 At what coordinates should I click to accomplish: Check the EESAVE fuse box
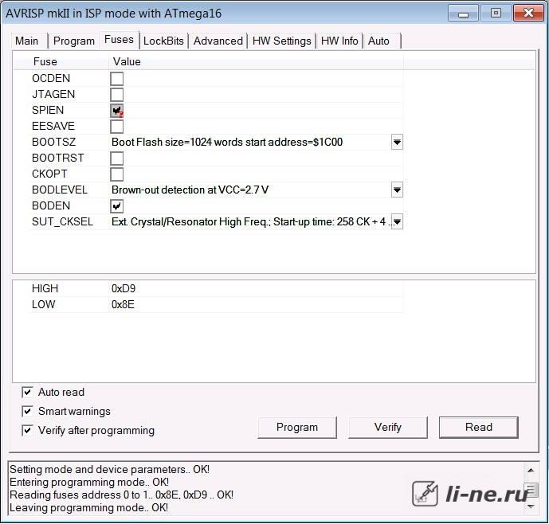click(117, 127)
